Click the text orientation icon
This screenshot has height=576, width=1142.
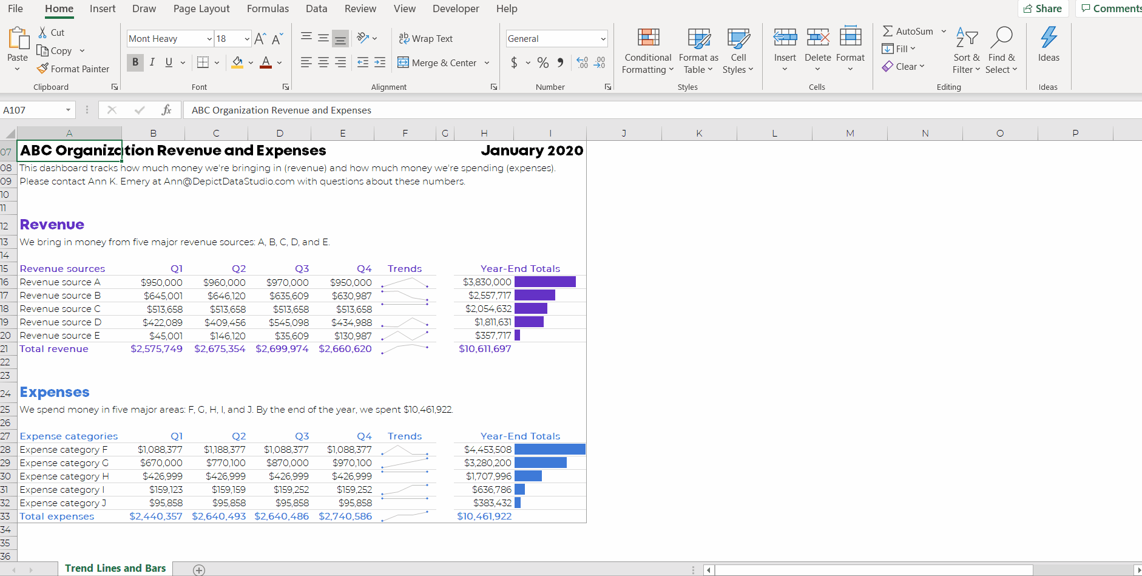(x=363, y=38)
